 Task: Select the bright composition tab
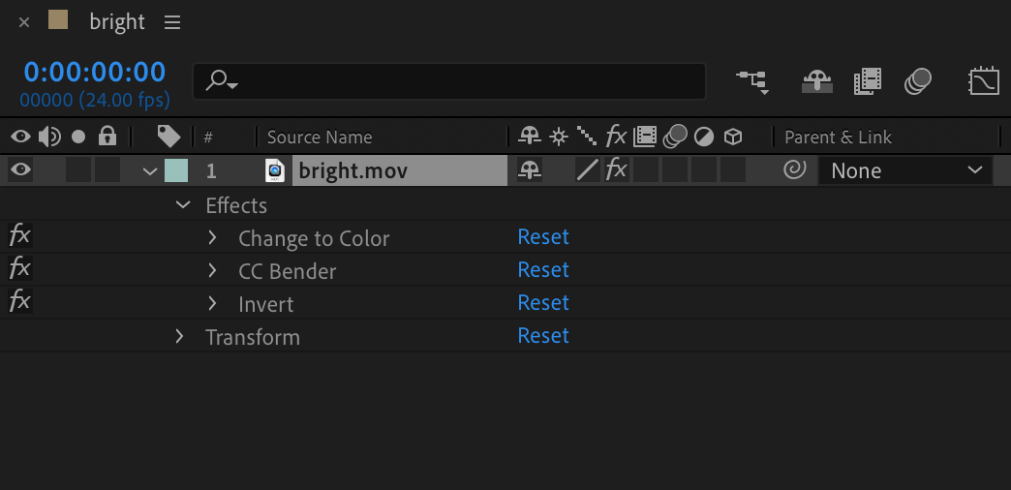[116, 22]
